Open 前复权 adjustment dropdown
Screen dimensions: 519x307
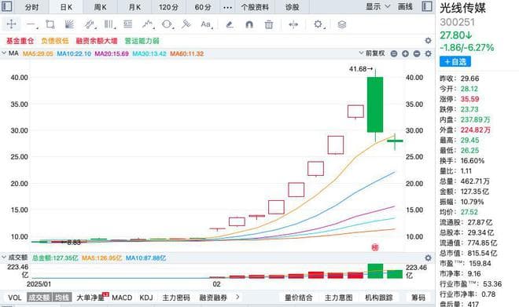pyautogui.click(x=372, y=53)
